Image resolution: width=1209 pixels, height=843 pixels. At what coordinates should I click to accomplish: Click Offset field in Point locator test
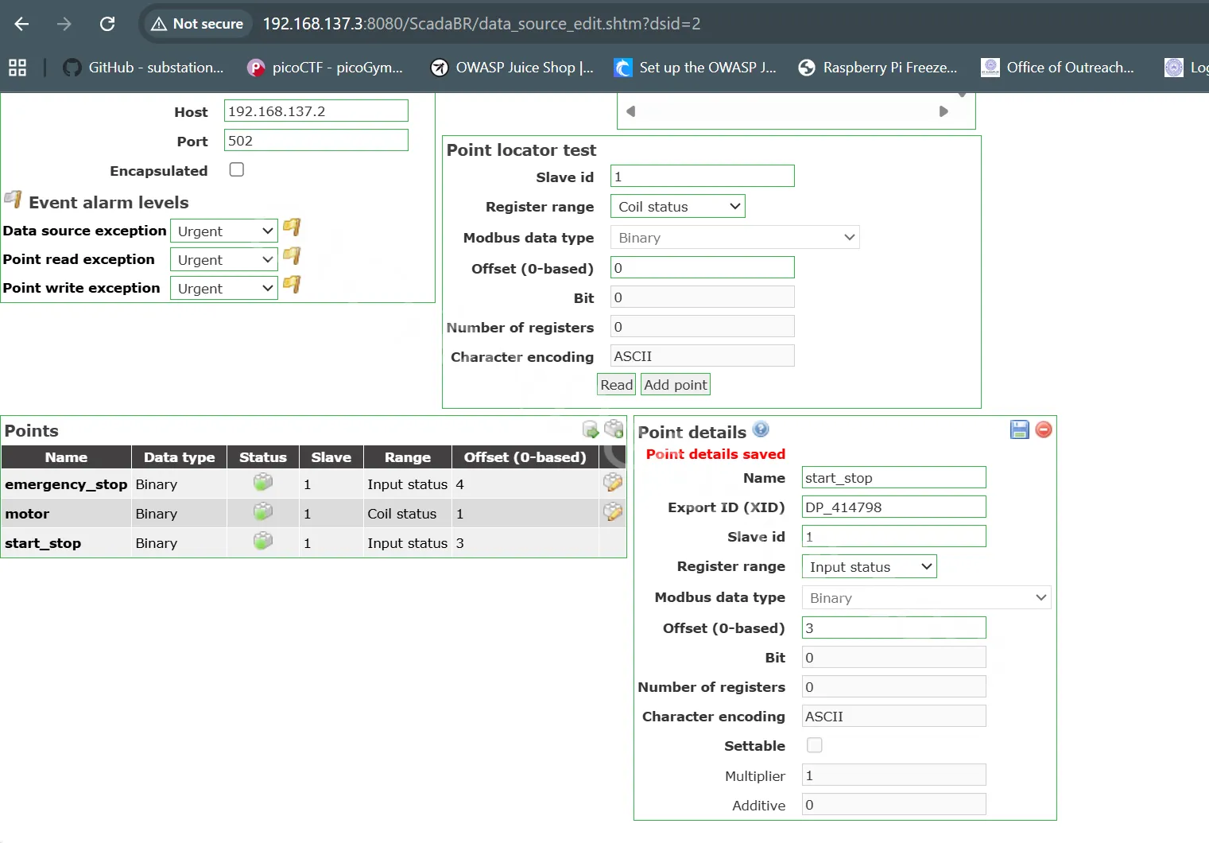[703, 267]
